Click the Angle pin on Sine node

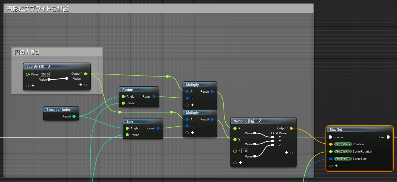127,128
